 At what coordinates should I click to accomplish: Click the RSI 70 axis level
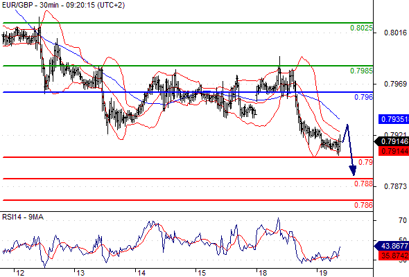(403, 220)
